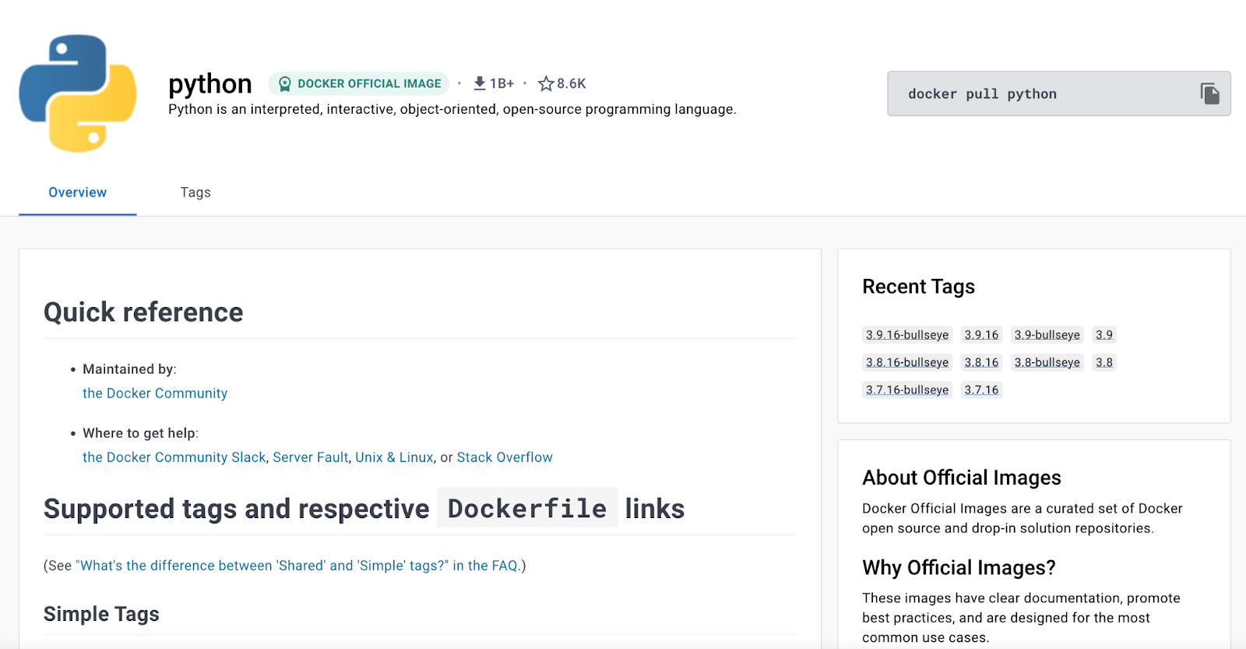Click the Python logo image
1246x649 pixels.
78,93
